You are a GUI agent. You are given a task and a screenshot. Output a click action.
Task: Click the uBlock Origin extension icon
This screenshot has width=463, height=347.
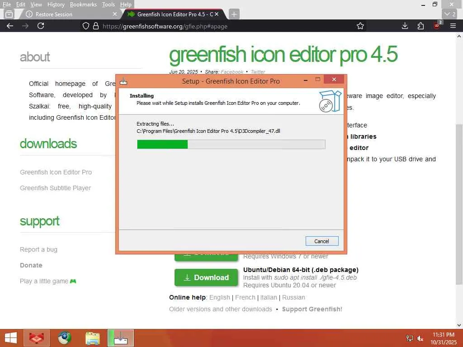pyautogui.click(x=437, y=25)
